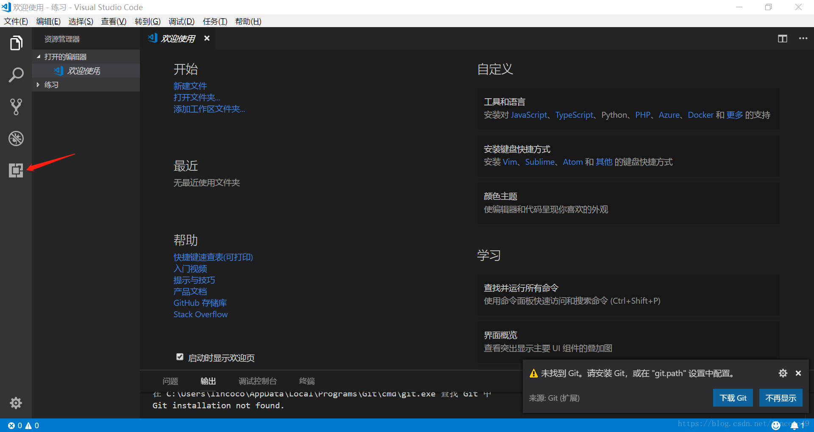Click the 新建文件 link
This screenshot has height=432, width=814.
click(x=190, y=86)
